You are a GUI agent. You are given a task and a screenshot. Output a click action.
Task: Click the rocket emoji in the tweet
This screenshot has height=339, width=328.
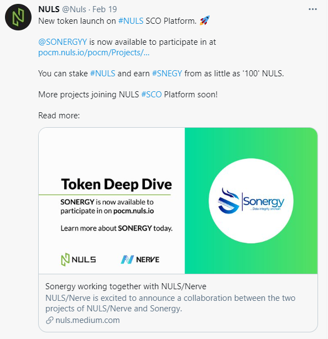pos(205,20)
